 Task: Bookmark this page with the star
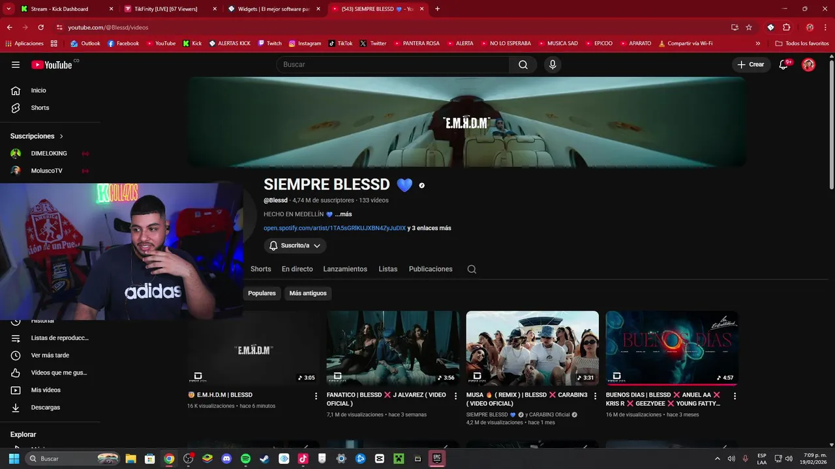[749, 27]
